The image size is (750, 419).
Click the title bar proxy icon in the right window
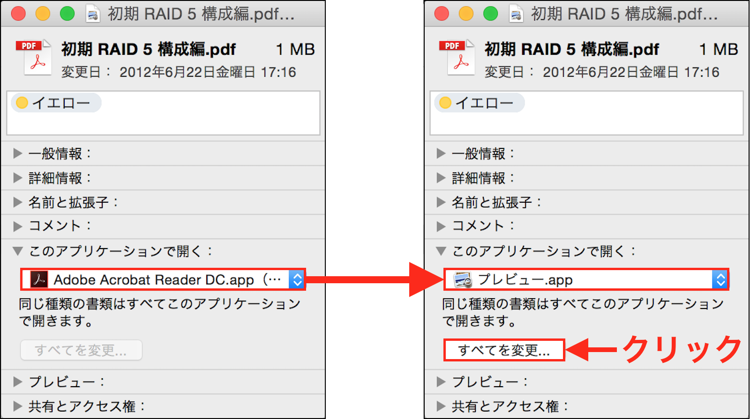coord(516,14)
